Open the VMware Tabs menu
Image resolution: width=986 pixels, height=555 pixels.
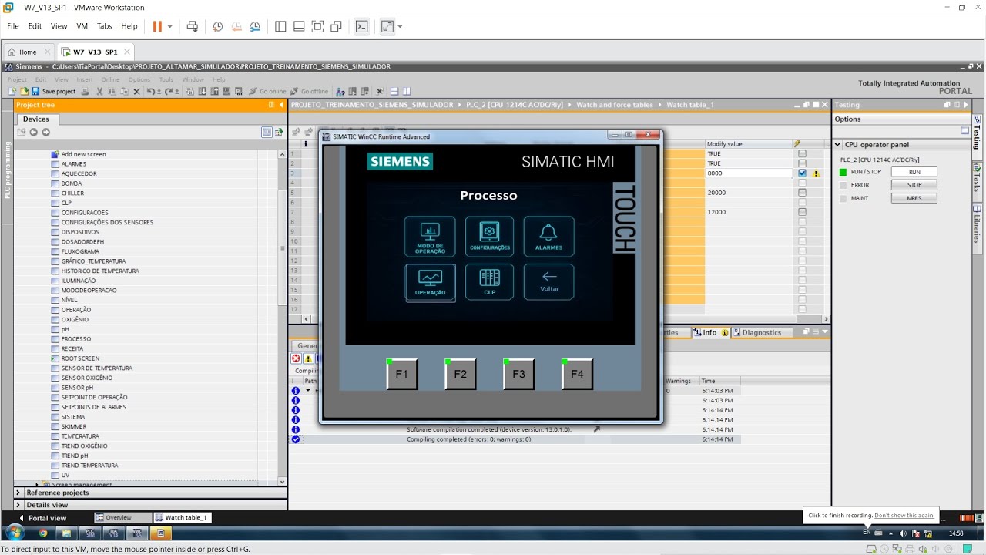coord(105,26)
